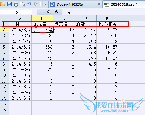The image size is (145, 115).
Task: Select column B header
Action: click(42, 18)
